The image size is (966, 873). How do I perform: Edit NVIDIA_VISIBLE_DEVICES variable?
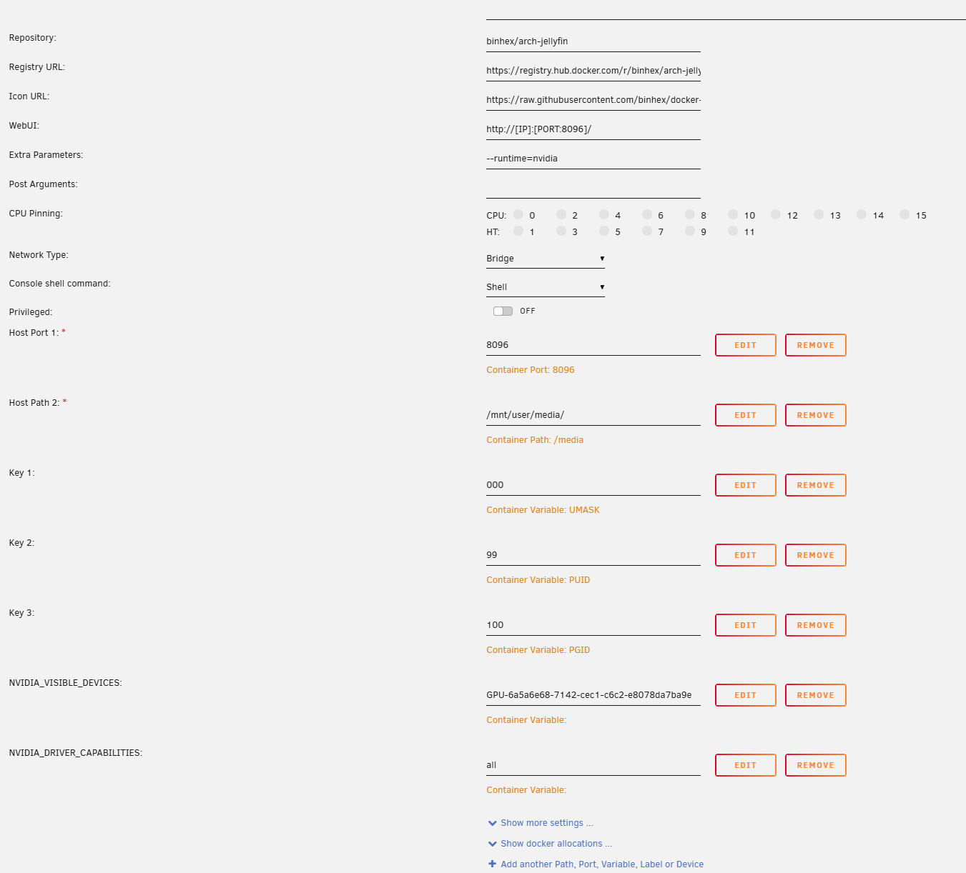click(x=745, y=695)
